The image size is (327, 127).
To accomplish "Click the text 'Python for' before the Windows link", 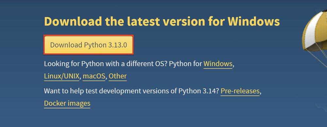I will (x=185, y=64).
